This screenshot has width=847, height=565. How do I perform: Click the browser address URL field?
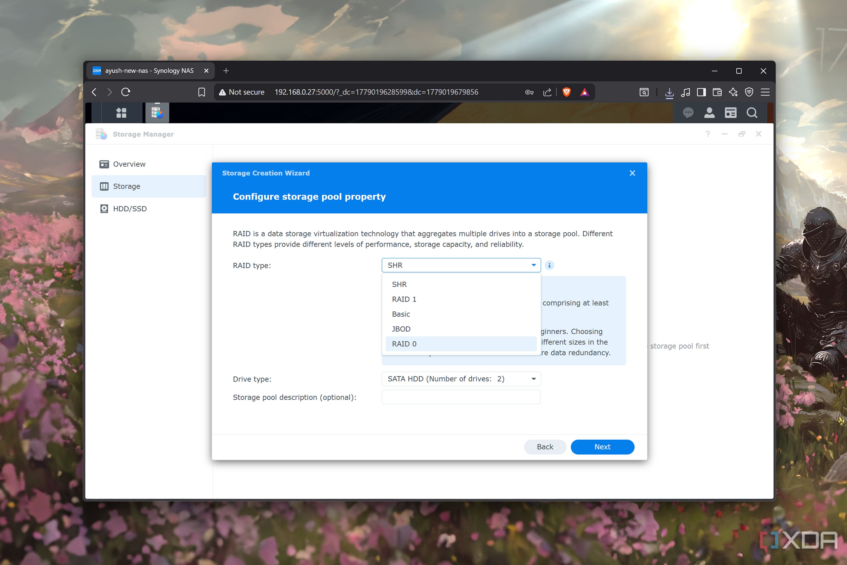(376, 92)
